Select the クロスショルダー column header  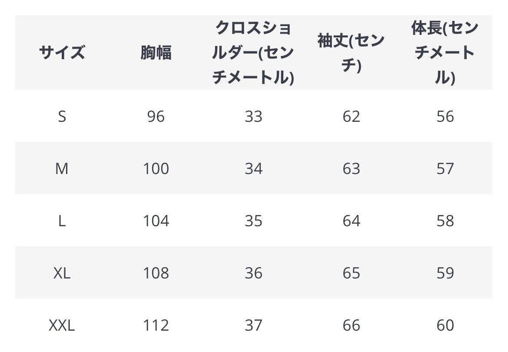[253, 53]
